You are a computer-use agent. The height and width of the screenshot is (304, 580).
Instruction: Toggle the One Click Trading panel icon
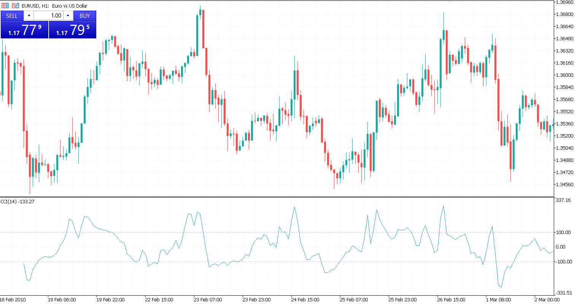(5, 6)
